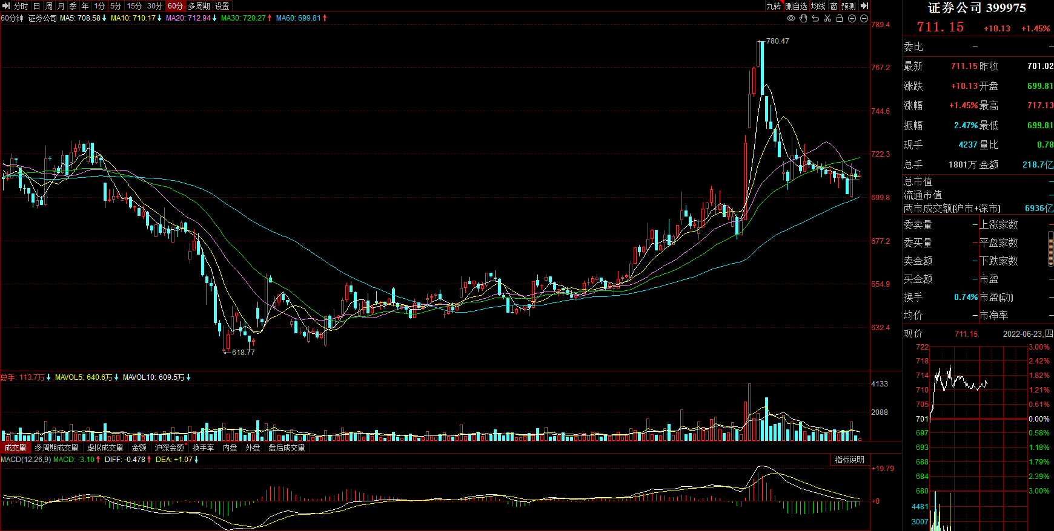This screenshot has width=1054, height=531.
Task: Select the 换手率 volume sub-tab
Action: pos(204,448)
